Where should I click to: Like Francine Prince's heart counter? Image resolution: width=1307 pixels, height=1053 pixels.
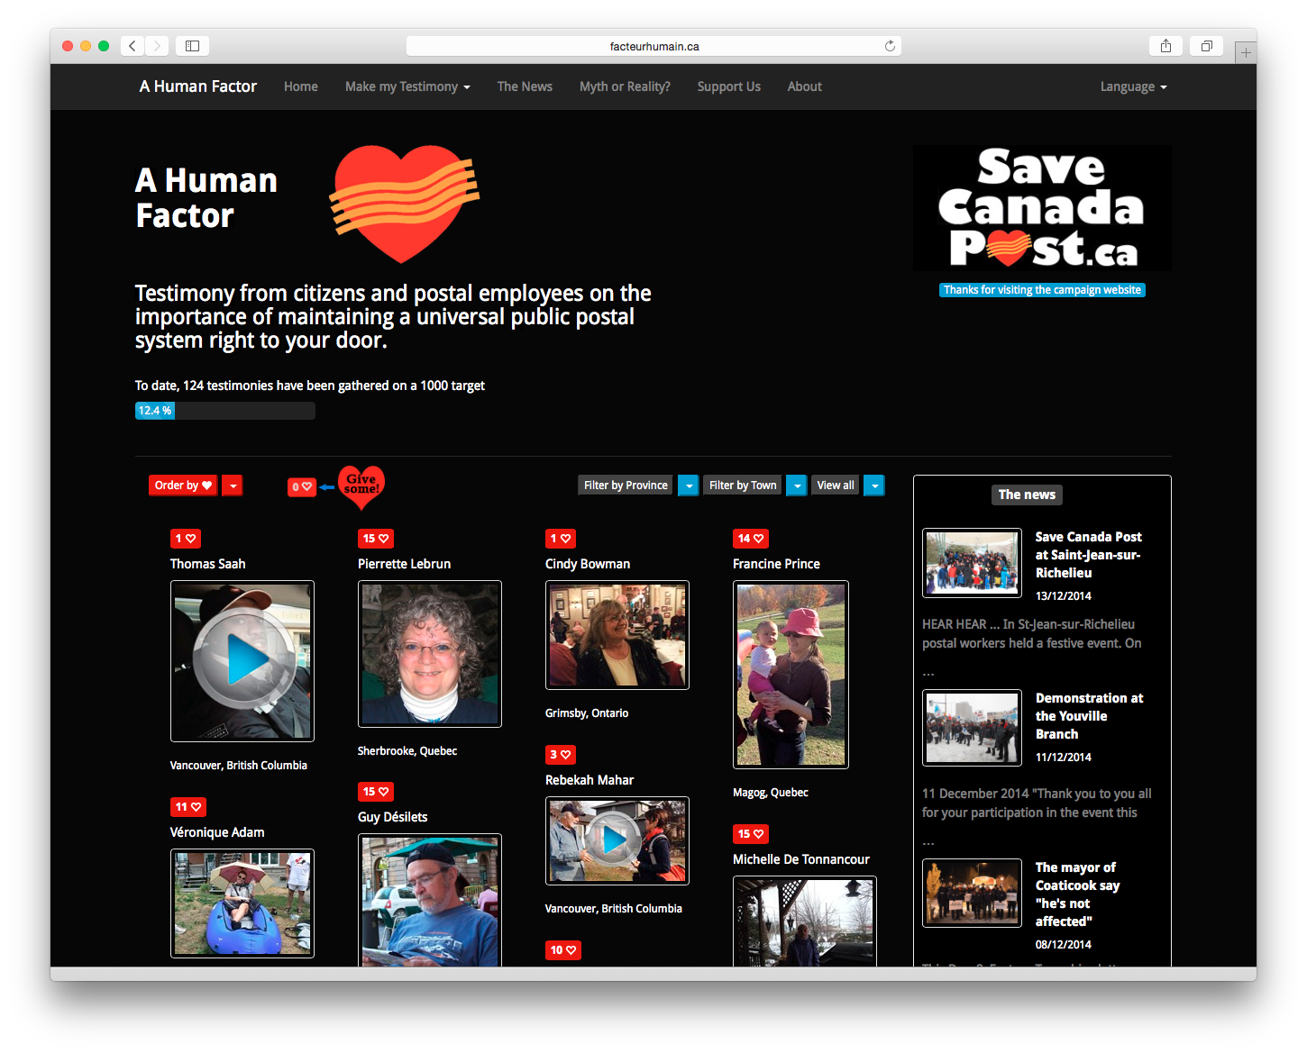click(750, 539)
